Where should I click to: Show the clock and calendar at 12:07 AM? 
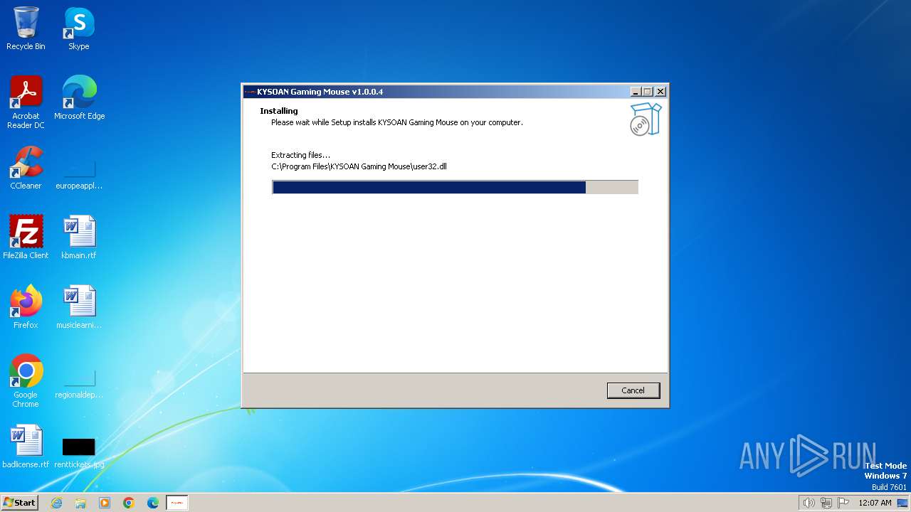pyautogui.click(x=875, y=503)
